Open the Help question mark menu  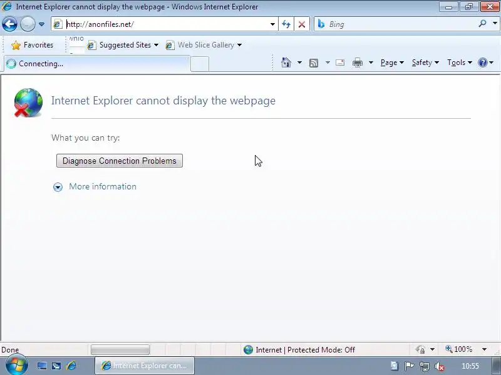tap(486, 62)
